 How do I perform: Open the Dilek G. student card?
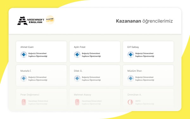(95, 76)
